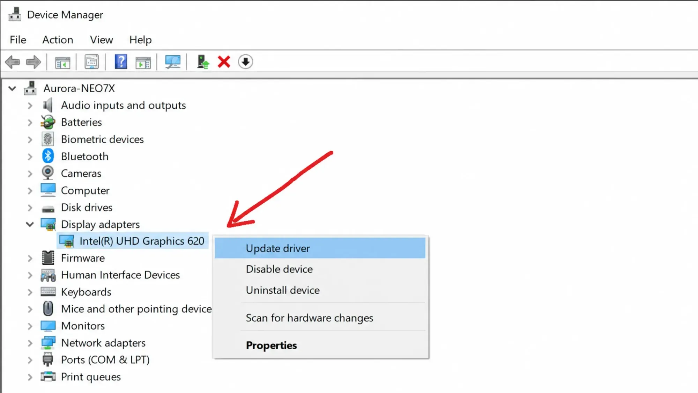The width and height of the screenshot is (698, 393).
Task: Open the blue question mark Help icon
Action: point(121,62)
